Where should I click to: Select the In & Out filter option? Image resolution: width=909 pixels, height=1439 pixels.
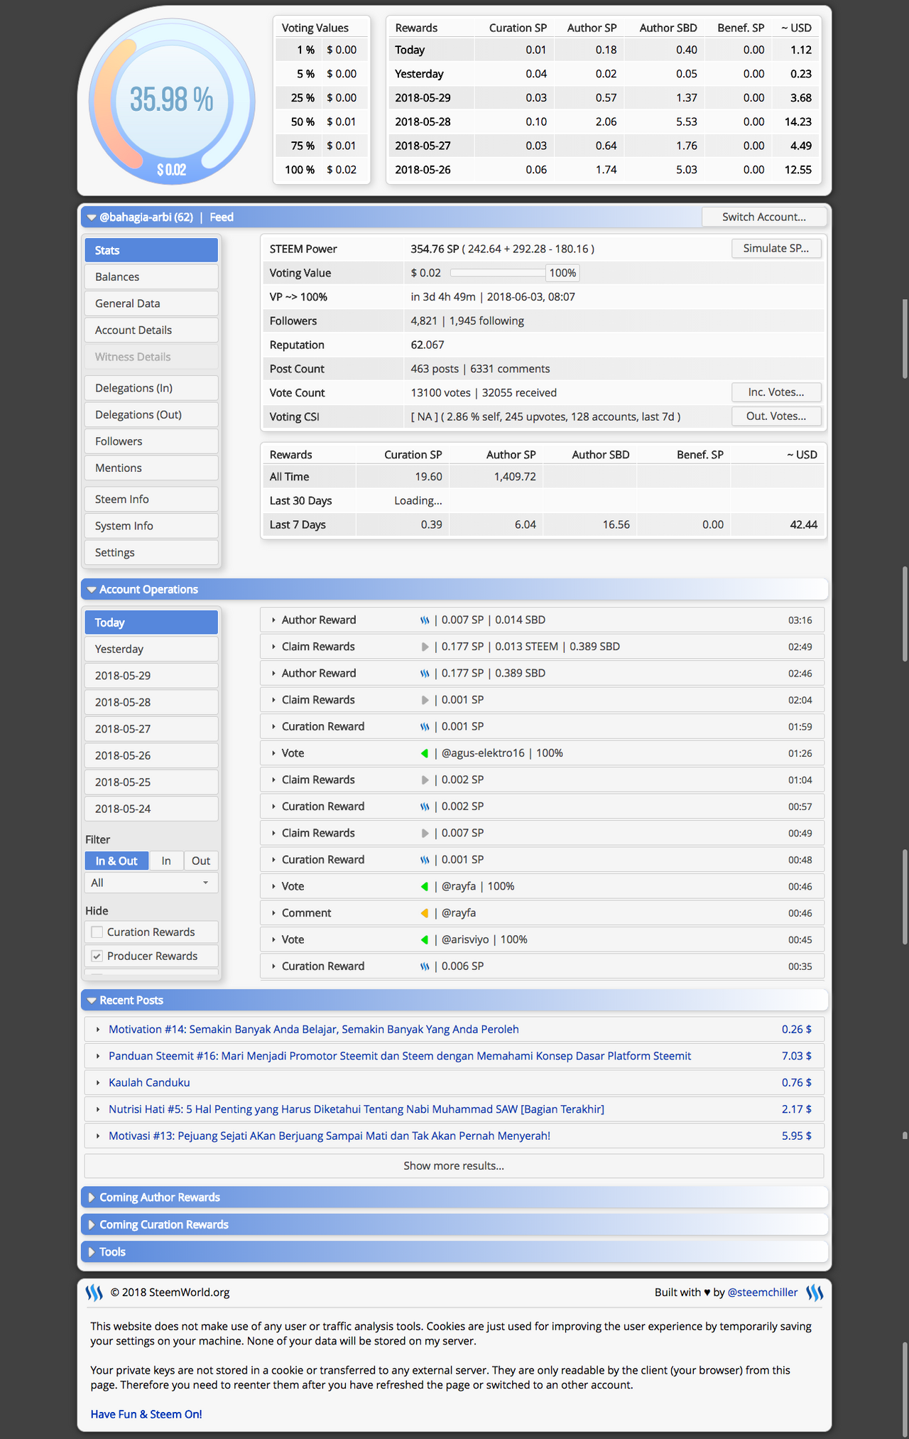[116, 861]
